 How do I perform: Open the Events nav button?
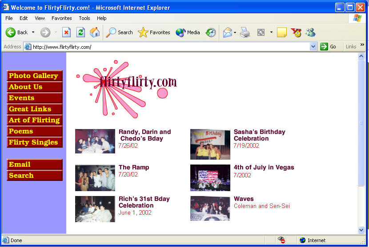click(x=35, y=98)
